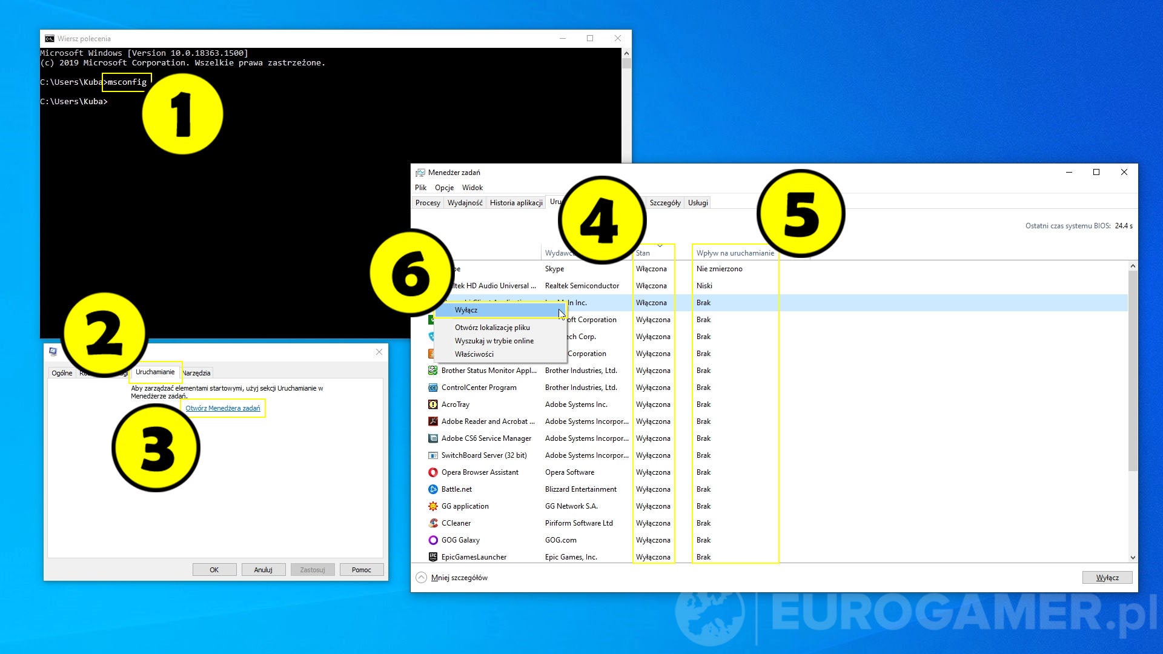This screenshot has width=1163, height=654.
Task: Click the Adobe Reader and Acrobat icon
Action: [x=432, y=421]
